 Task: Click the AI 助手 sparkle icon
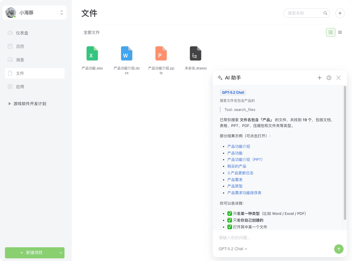220,78
